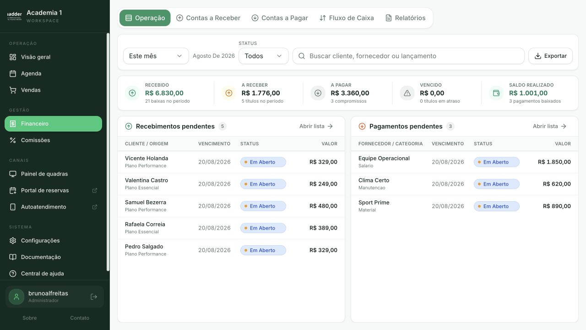The height and width of the screenshot is (330, 586).
Task: Click icon beside Recebimentos pendentes title
Action: coord(129,126)
